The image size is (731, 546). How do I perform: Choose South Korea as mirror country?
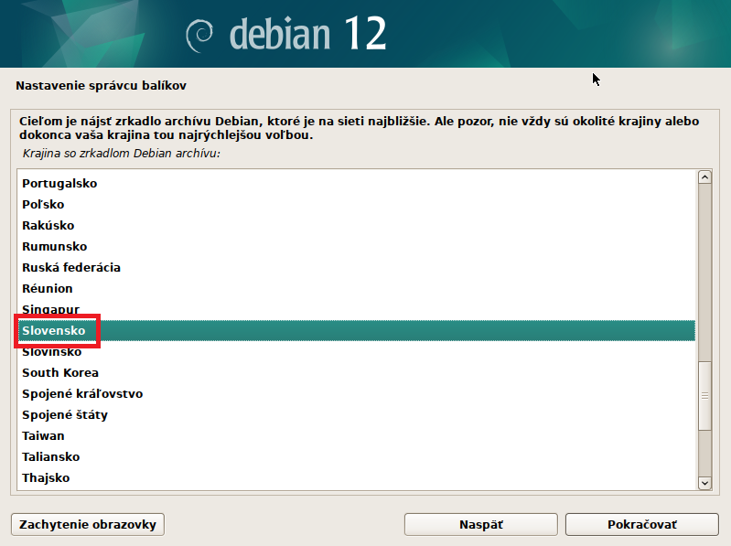coord(60,372)
